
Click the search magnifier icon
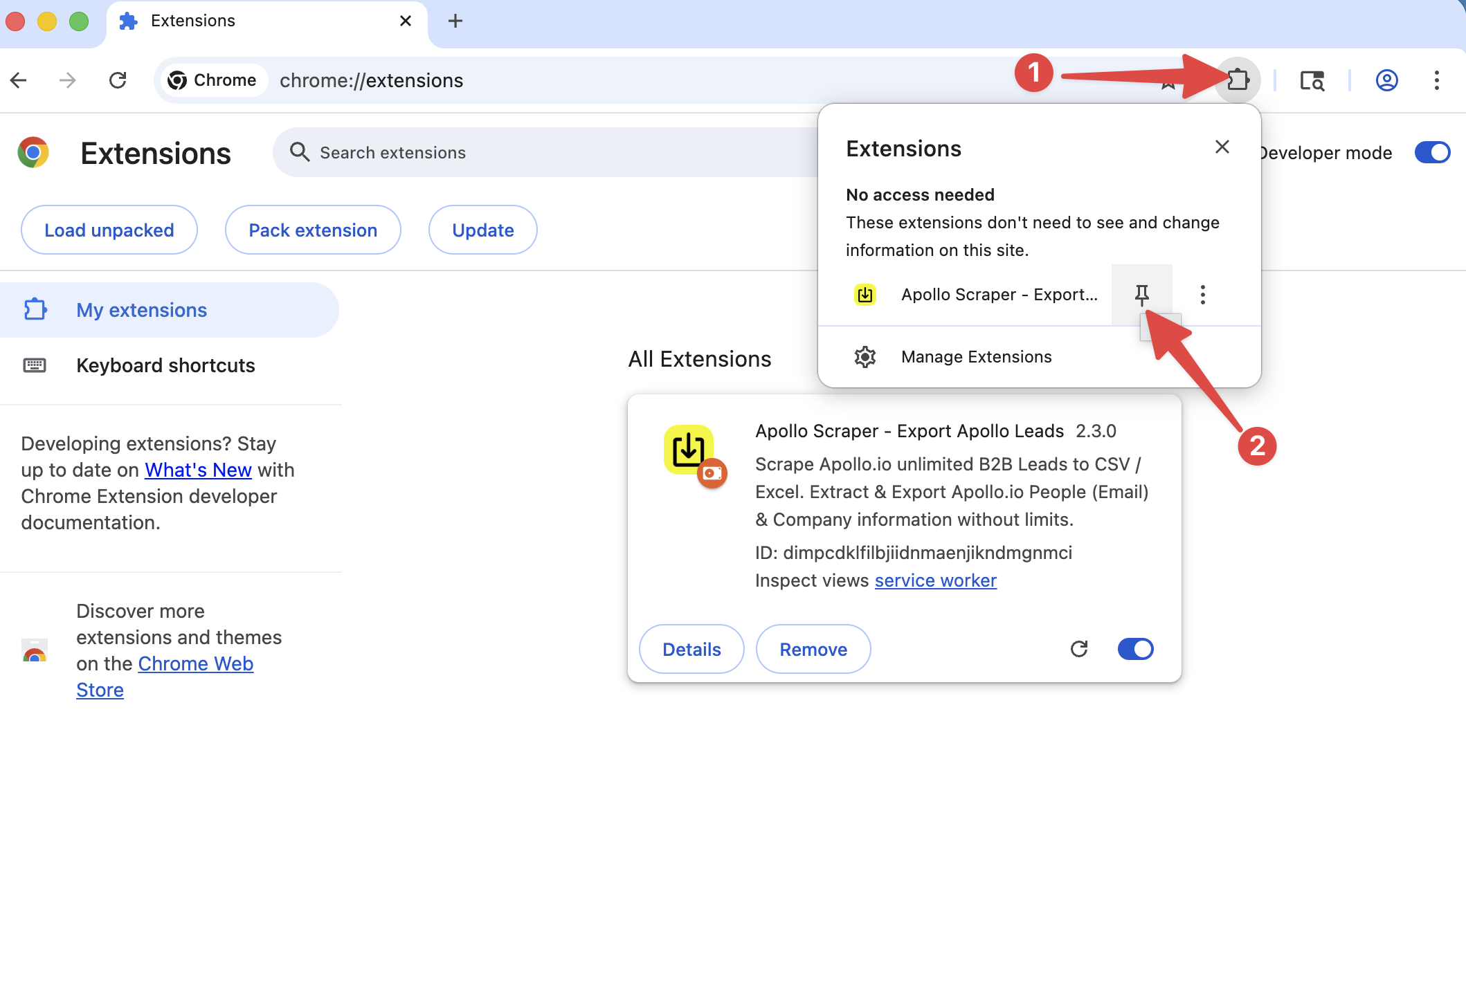coord(300,152)
